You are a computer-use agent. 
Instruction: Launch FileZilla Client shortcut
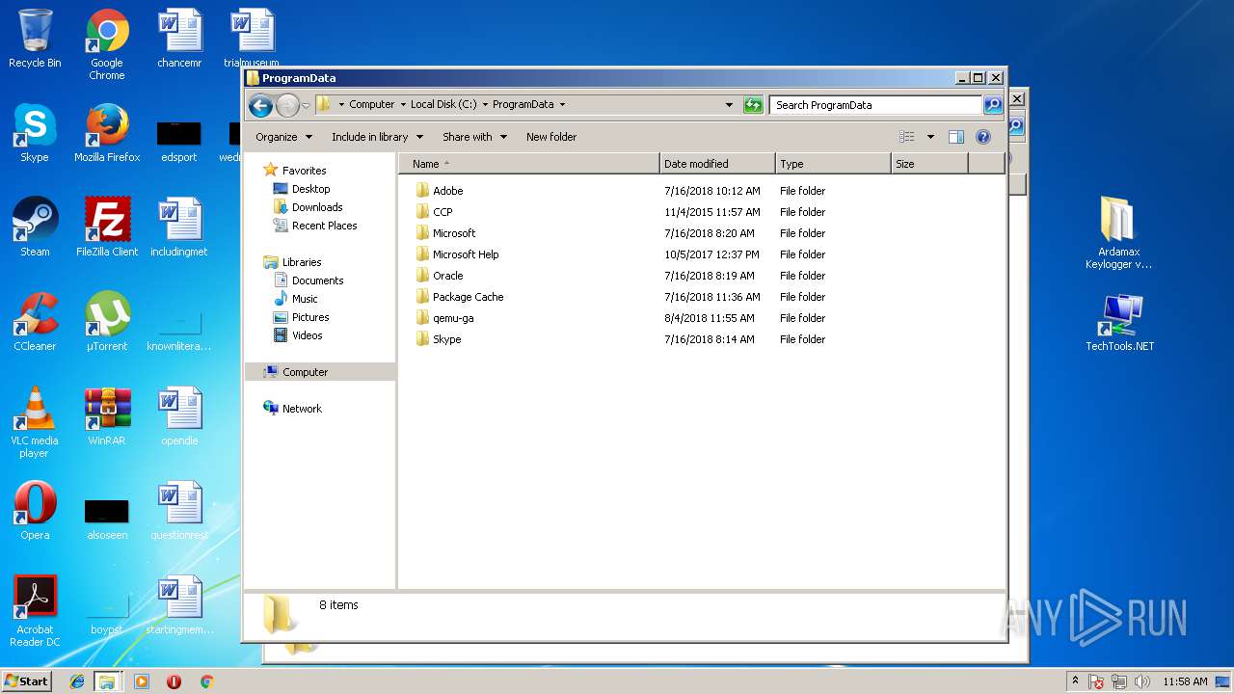tap(107, 228)
